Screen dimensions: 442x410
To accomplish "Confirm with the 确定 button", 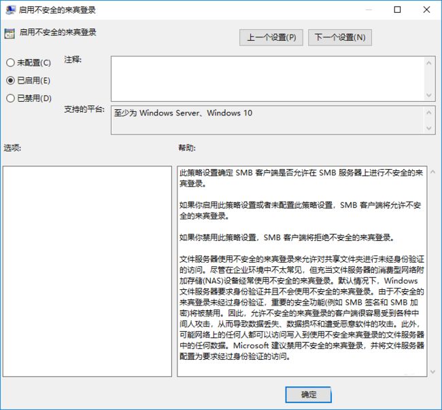I will tap(309, 394).
